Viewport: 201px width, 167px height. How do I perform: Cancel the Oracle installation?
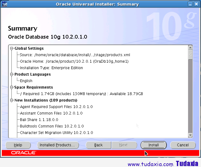tap(183, 145)
